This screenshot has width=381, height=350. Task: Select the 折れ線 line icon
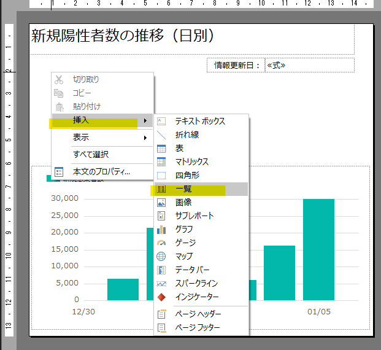(x=161, y=135)
